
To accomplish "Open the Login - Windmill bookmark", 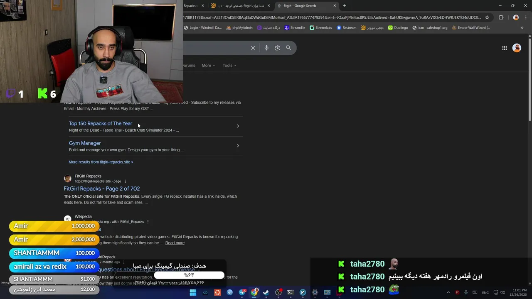I will click(202, 28).
